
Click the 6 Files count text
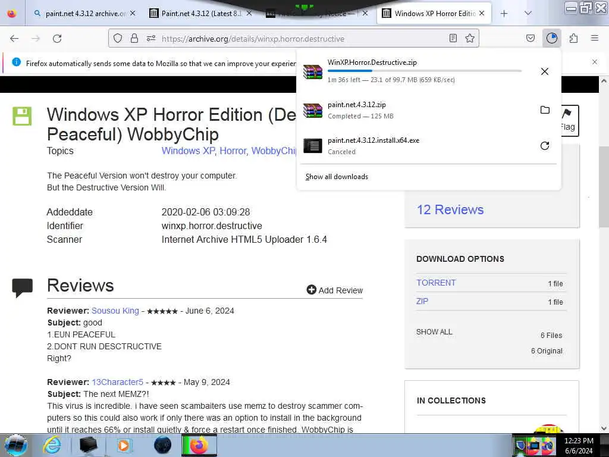(551, 335)
